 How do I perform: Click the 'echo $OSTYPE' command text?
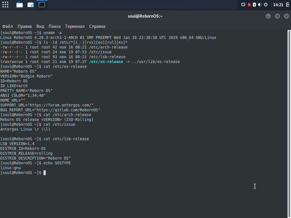[57, 163]
